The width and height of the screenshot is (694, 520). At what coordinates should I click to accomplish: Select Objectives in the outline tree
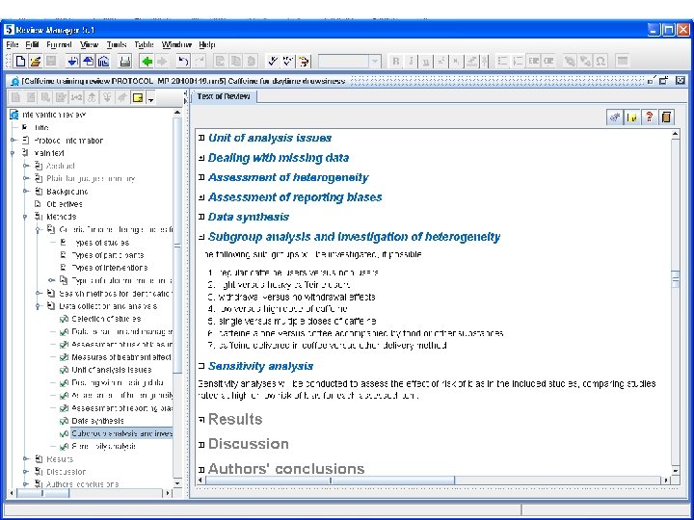click(65, 204)
